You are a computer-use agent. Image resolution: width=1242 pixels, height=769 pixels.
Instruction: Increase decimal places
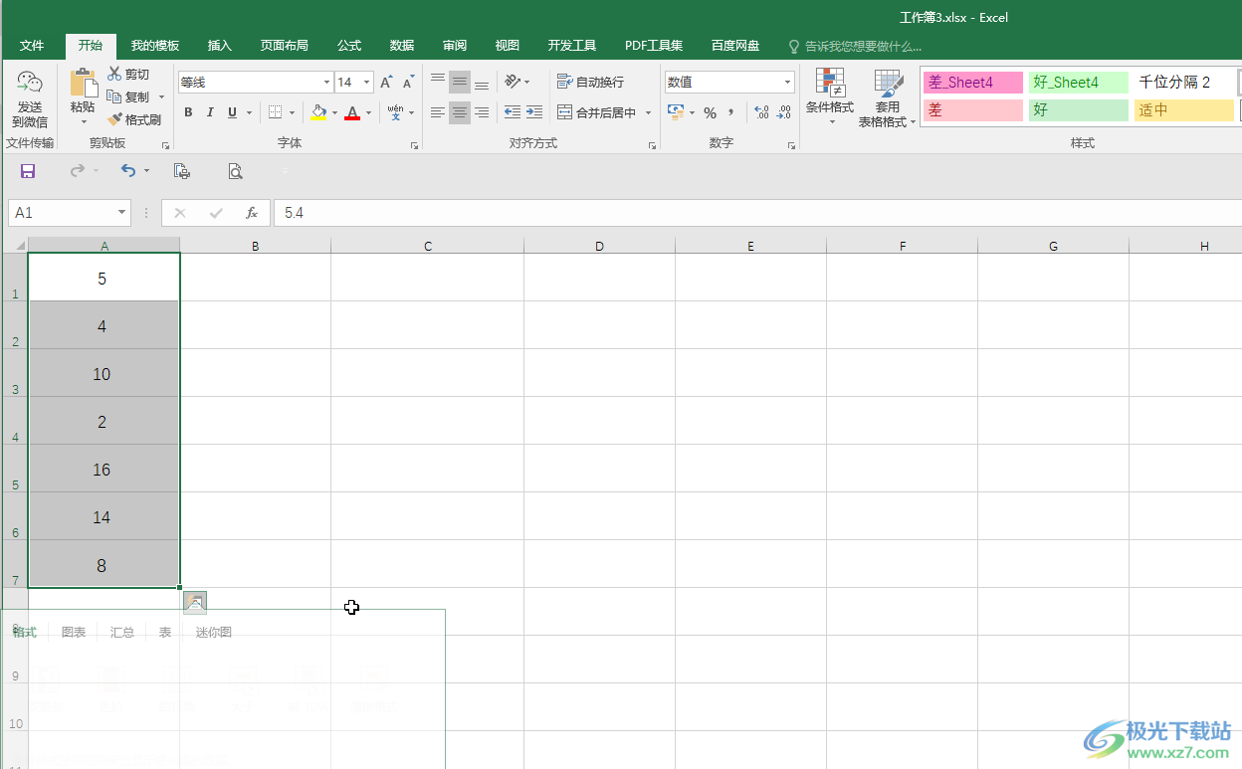[761, 112]
